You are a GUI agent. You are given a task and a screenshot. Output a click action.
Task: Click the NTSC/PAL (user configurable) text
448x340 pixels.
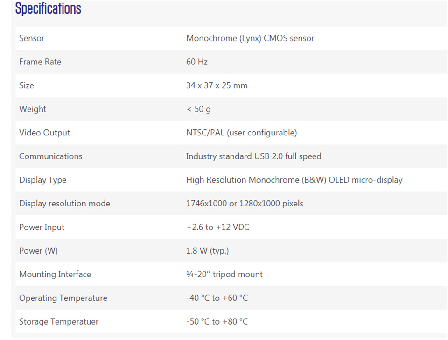click(241, 132)
